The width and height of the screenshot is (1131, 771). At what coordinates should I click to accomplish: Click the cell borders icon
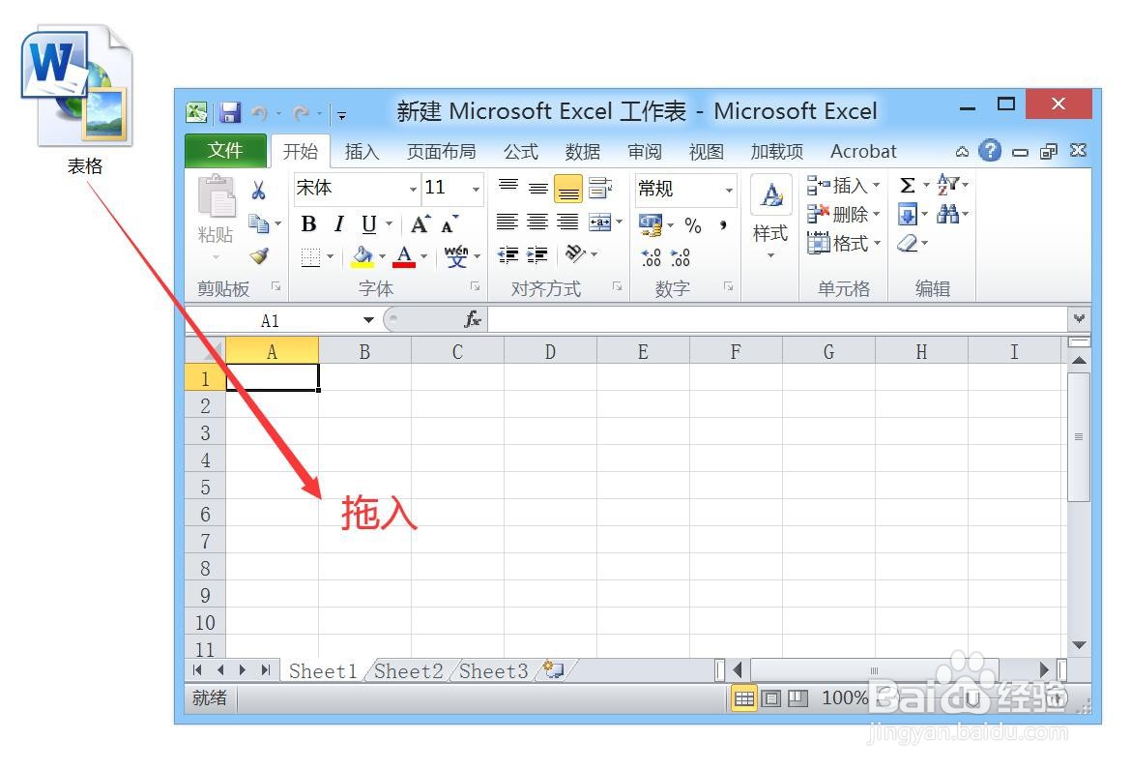(x=310, y=256)
